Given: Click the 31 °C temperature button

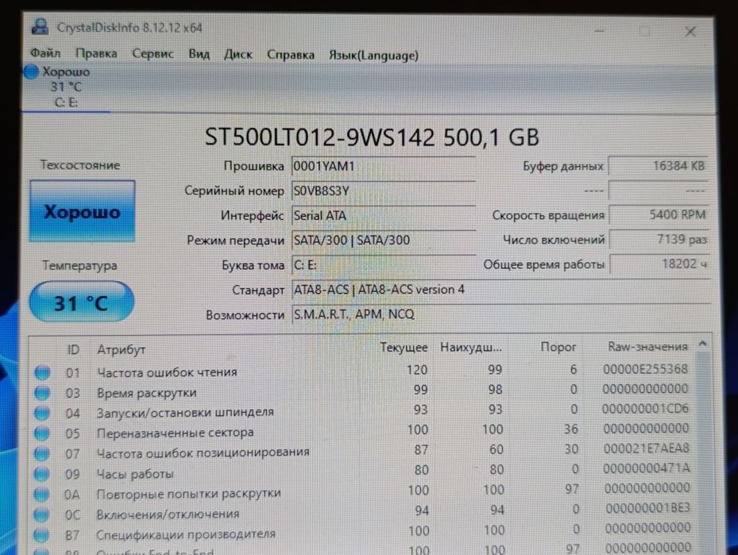Looking at the screenshot, I should pos(82,302).
